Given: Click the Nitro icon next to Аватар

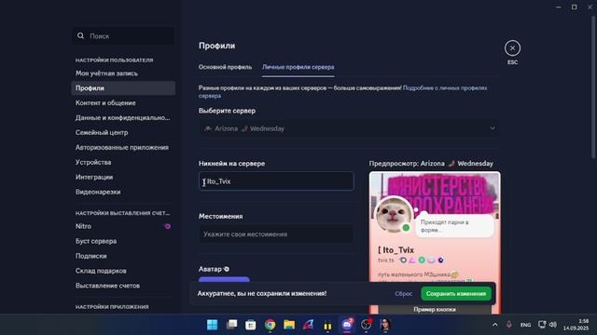Looking at the screenshot, I should coord(227,269).
